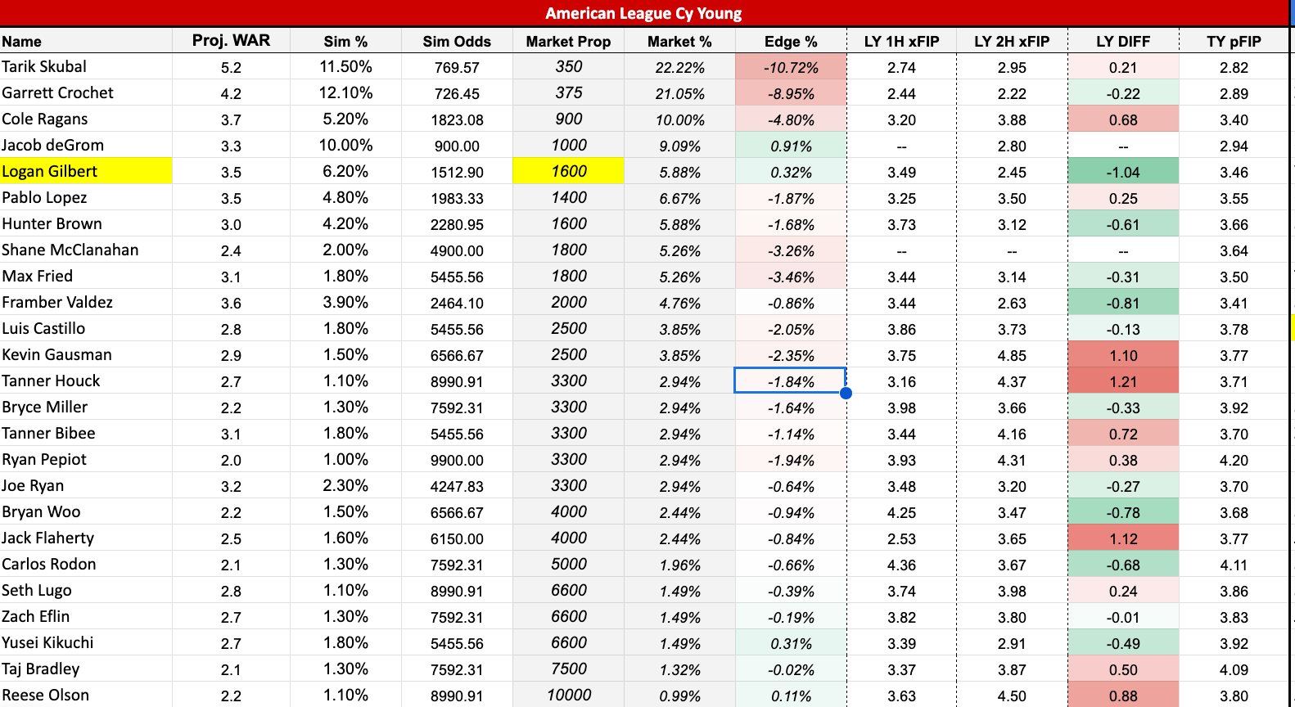Click Logan Gilbert's -1.04 LY DIFF cell
The image size is (1295, 707).
[1123, 171]
